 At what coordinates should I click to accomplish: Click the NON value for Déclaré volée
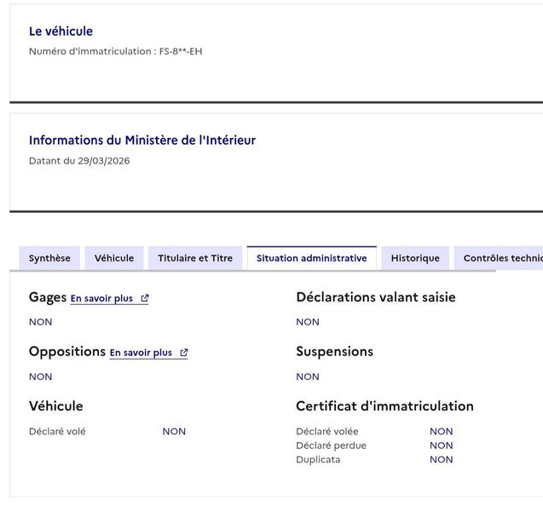pos(442,432)
